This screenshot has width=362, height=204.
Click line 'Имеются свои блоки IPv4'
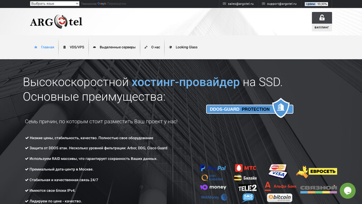point(52,191)
